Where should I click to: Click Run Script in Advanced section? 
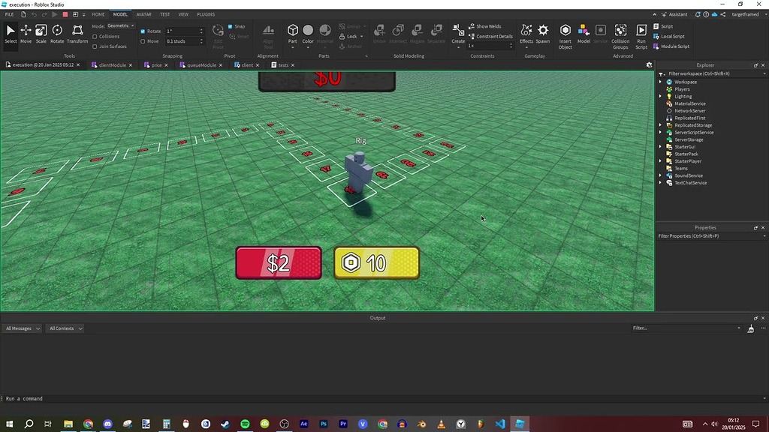pyautogui.click(x=642, y=34)
